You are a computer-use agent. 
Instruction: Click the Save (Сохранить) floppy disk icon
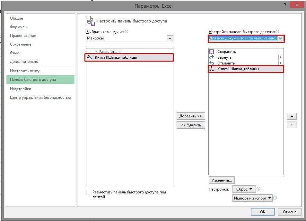tap(212, 52)
